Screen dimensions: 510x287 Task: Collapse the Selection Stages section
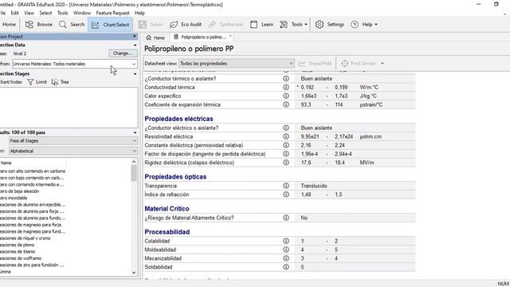coord(135,74)
